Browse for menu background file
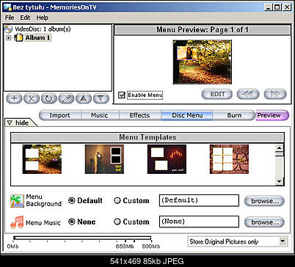295x267 pixels. pos(264,201)
